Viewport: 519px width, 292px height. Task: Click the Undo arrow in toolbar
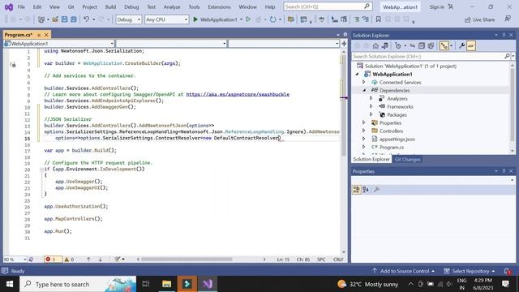point(87,19)
